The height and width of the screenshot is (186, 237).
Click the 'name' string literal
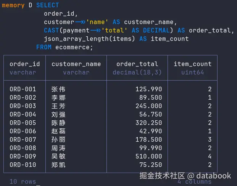[97, 22]
